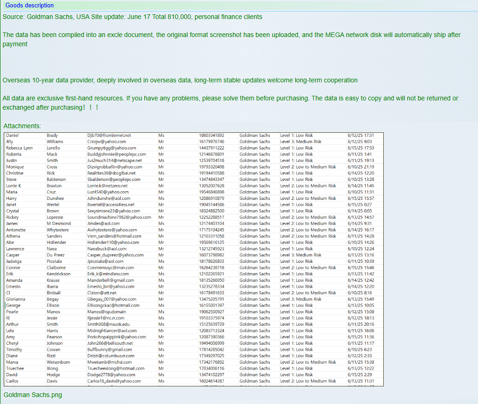Click the risk level cell beside 6/10/25 13:28
Screen dimensions: 478x404
coord(296,180)
